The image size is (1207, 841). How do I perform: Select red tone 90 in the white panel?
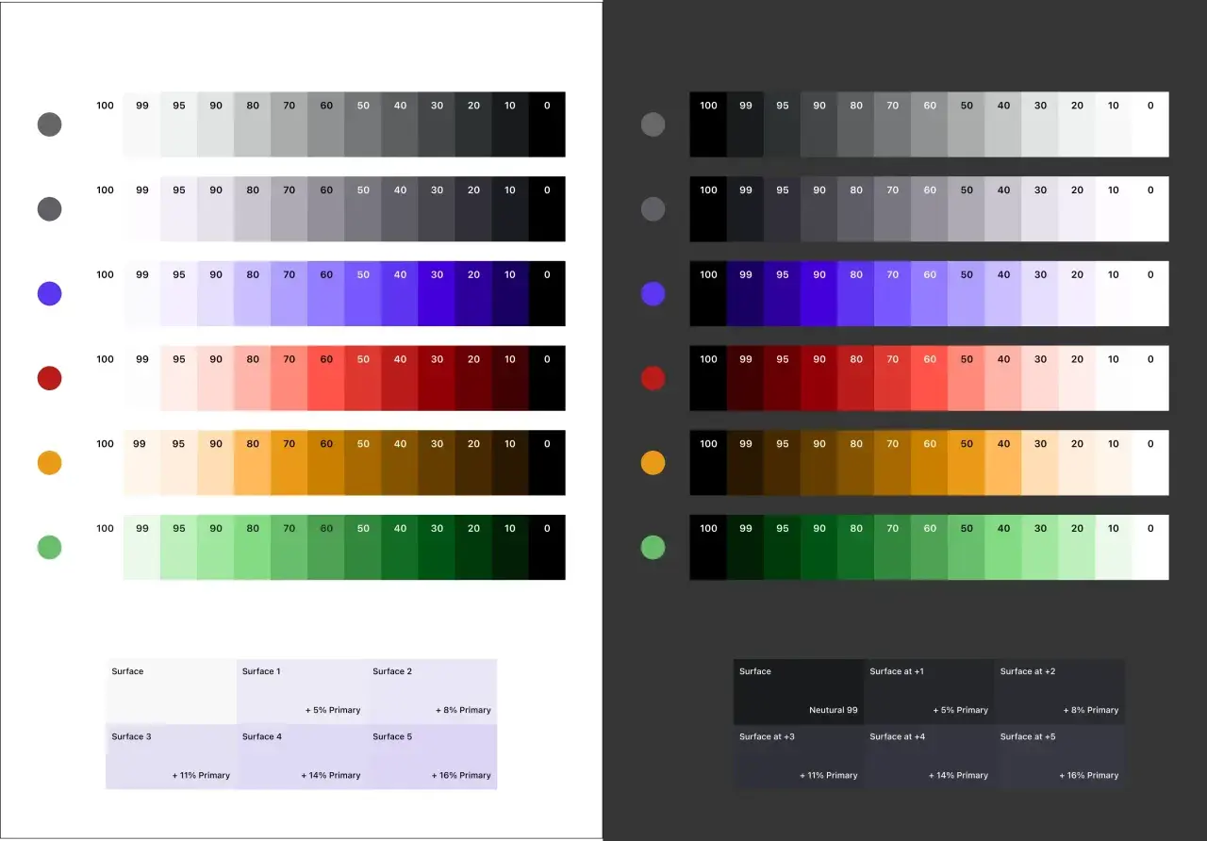pos(216,378)
